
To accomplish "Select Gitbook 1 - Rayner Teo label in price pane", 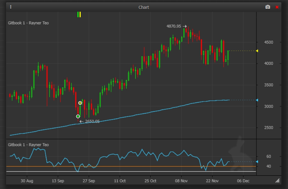I will (28, 23).
